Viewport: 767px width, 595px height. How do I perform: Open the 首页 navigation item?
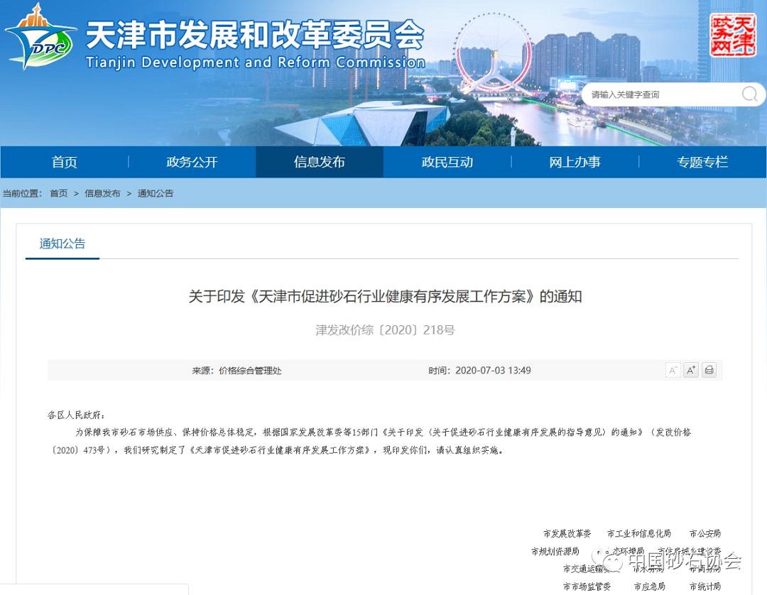[x=64, y=162]
